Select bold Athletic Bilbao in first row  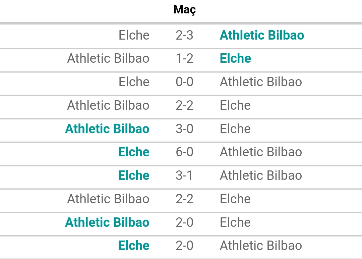(262, 35)
